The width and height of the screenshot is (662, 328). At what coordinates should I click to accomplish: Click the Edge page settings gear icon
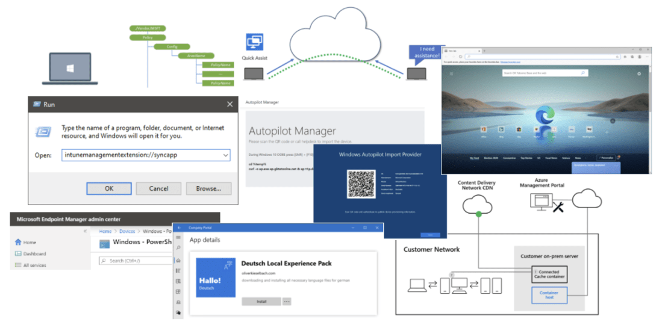639,73
